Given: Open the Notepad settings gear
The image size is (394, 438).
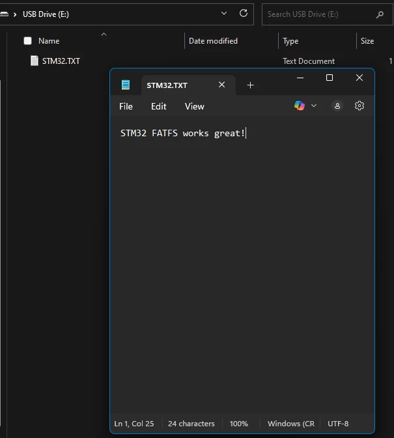Looking at the screenshot, I should click(x=359, y=106).
